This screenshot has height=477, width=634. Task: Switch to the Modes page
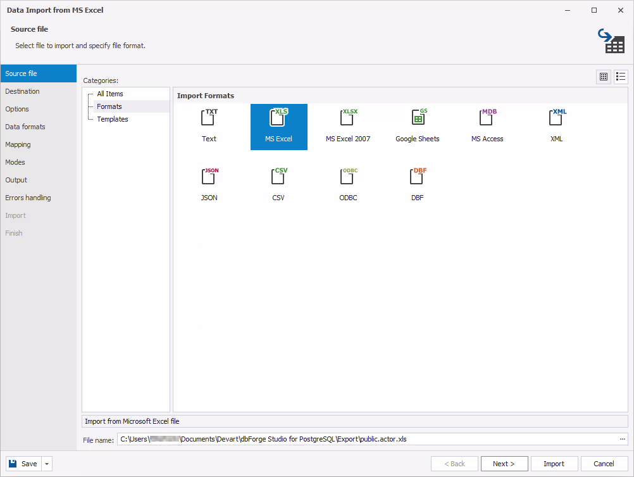tap(39, 162)
